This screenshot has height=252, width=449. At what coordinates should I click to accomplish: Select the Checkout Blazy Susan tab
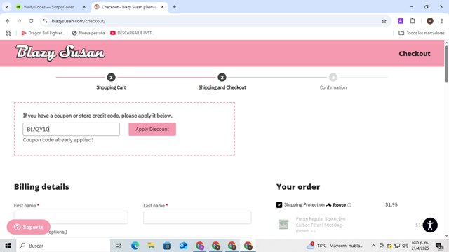point(129,7)
